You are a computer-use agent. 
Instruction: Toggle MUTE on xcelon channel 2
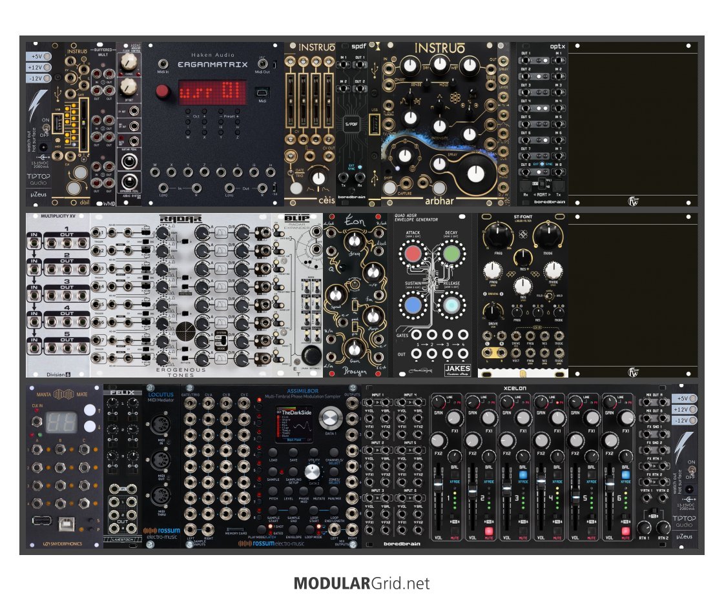[488, 531]
